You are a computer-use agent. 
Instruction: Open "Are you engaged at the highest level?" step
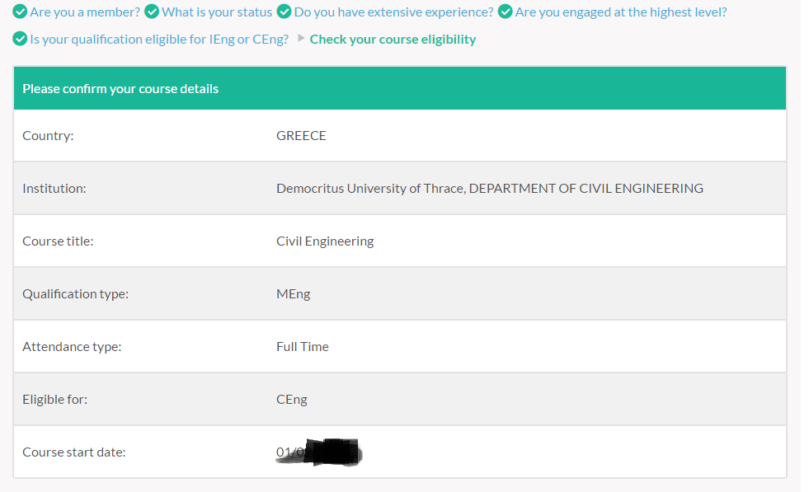[x=621, y=12]
